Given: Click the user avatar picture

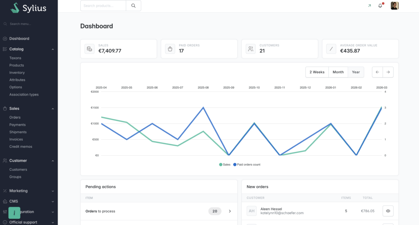Looking at the screenshot, I should coord(394,6).
